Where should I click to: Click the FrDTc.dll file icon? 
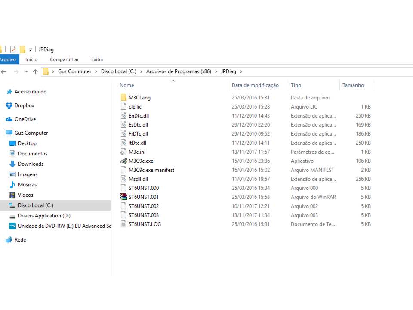tap(123, 133)
